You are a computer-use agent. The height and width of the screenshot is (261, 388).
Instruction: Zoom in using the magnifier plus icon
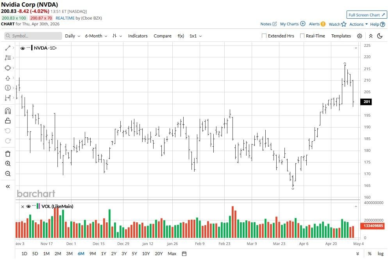coord(8,164)
